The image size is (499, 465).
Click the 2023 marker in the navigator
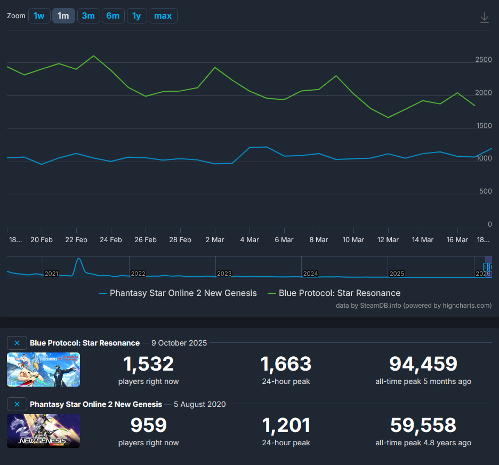[224, 274]
